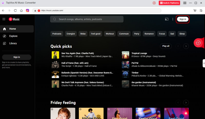The height and width of the screenshot is (119, 205).
Task: Open the shopping cart icon
Action: click(x=195, y=11)
